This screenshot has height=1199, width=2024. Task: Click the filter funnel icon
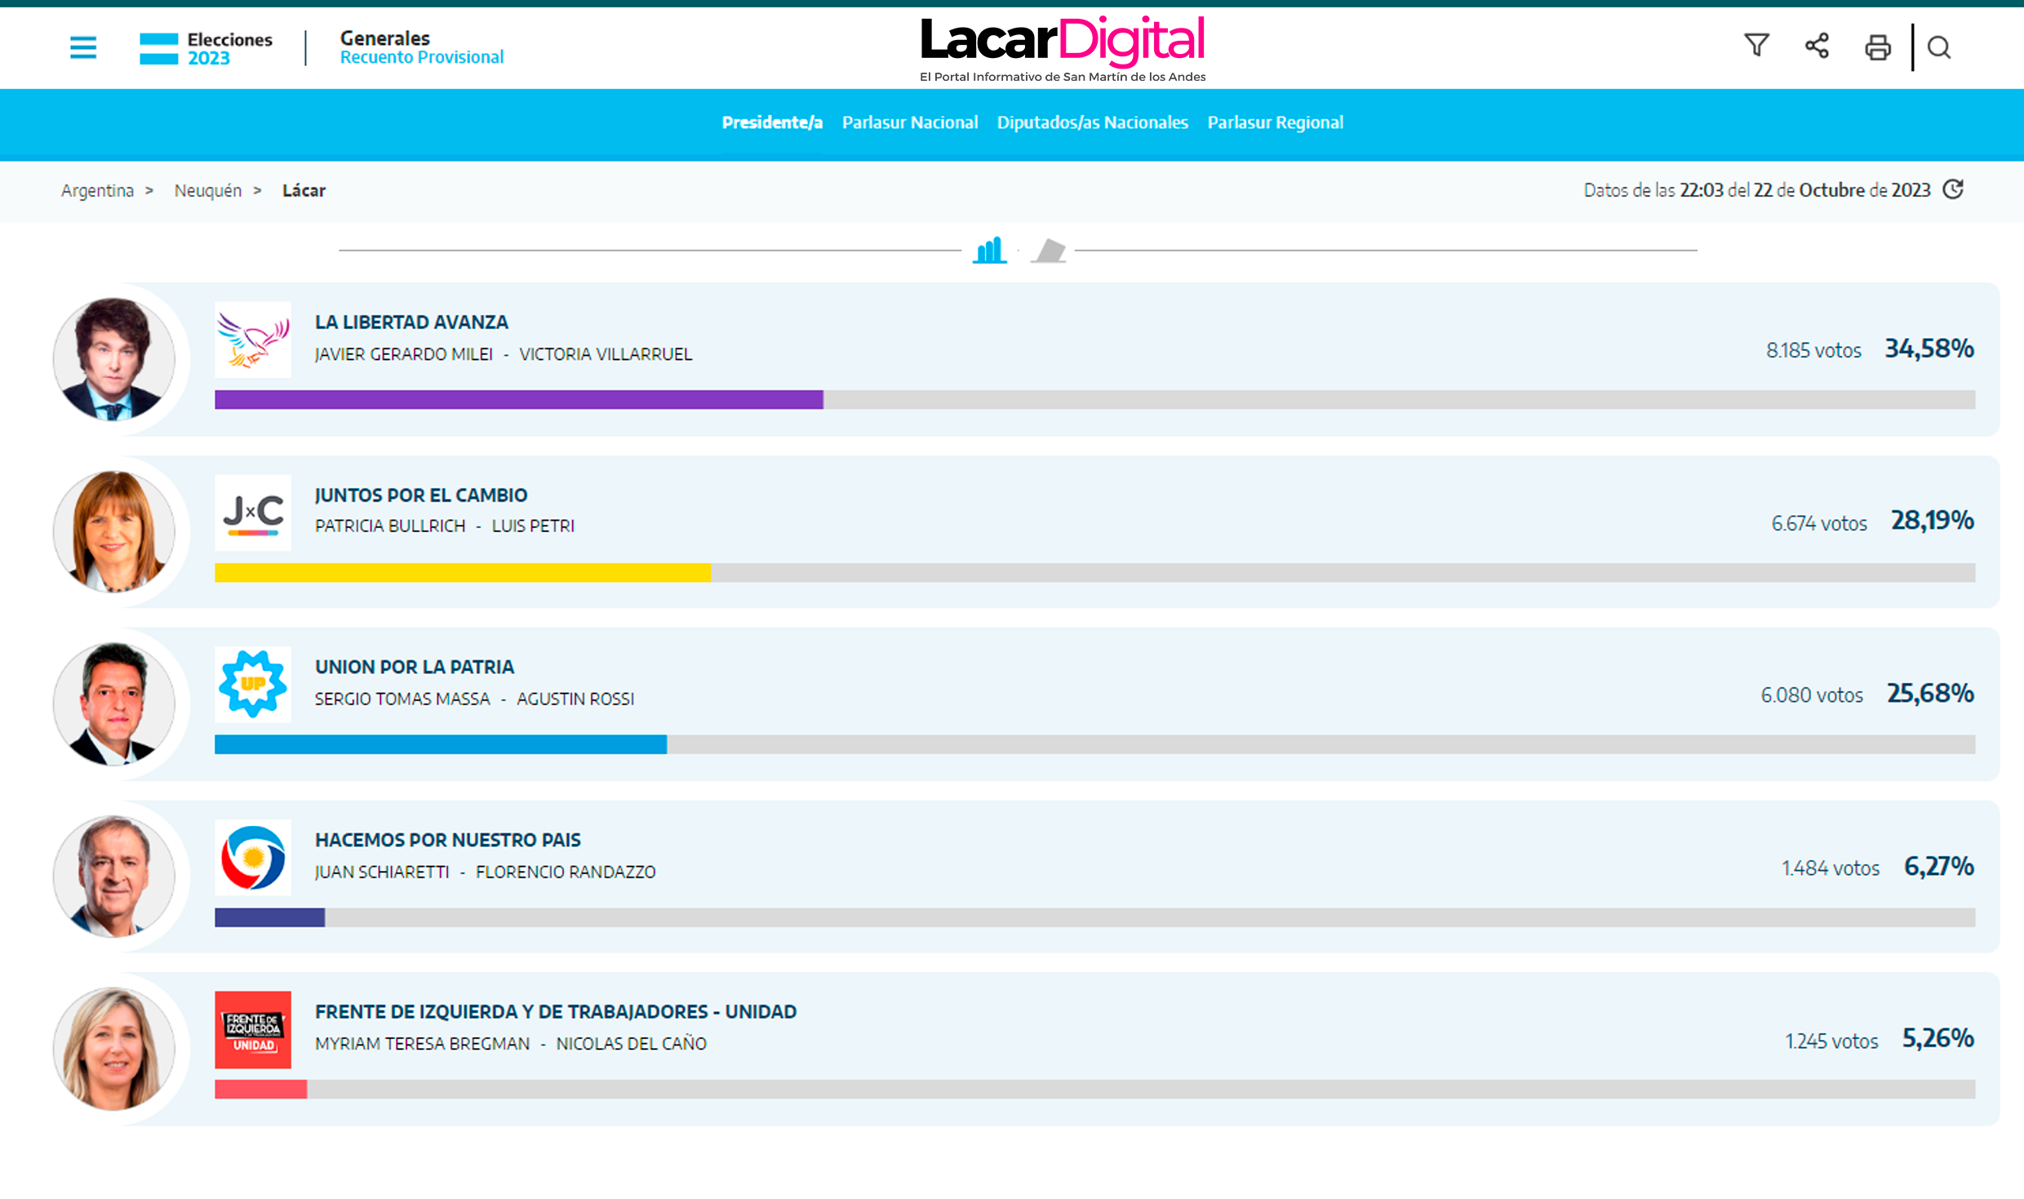pyautogui.click(x=1756, y=46)
